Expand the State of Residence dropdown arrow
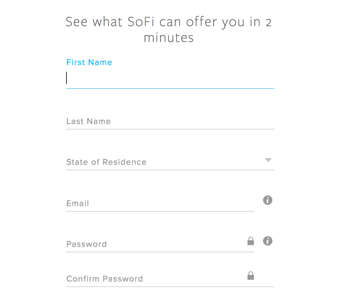This screenshot has height=301, width=349. [268, 160]
